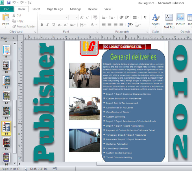The width and height of the screenshot is (192, 171).
Task: Toggle Subscript formatting
Action: (60, 25)
